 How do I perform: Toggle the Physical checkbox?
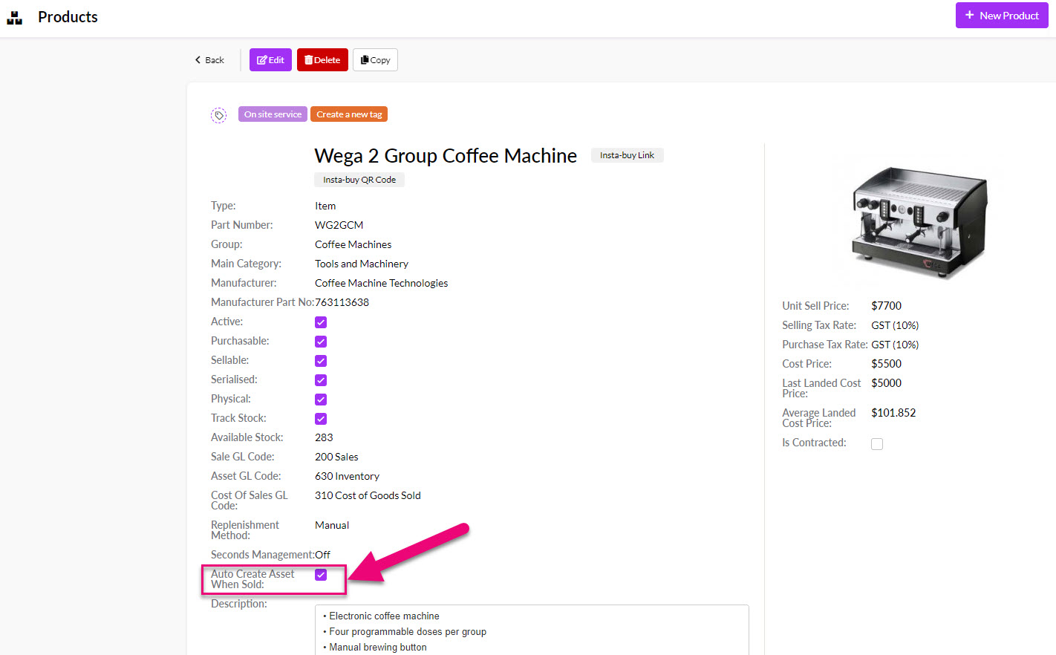click(321, 400)
